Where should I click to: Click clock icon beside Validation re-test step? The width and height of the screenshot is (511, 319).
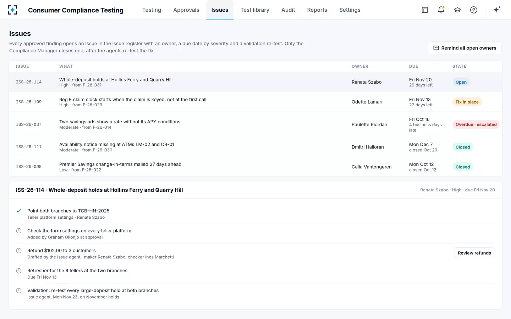click(x=19, y=291)
